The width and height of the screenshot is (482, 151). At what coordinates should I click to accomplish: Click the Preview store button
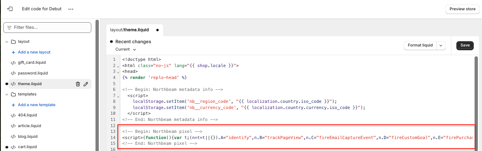coord(462,9)
